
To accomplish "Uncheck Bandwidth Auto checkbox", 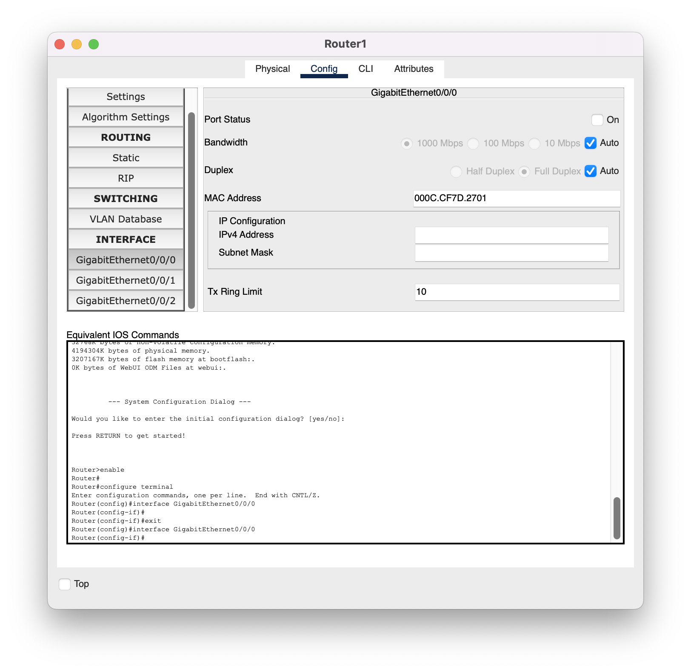I will [591, 143].
